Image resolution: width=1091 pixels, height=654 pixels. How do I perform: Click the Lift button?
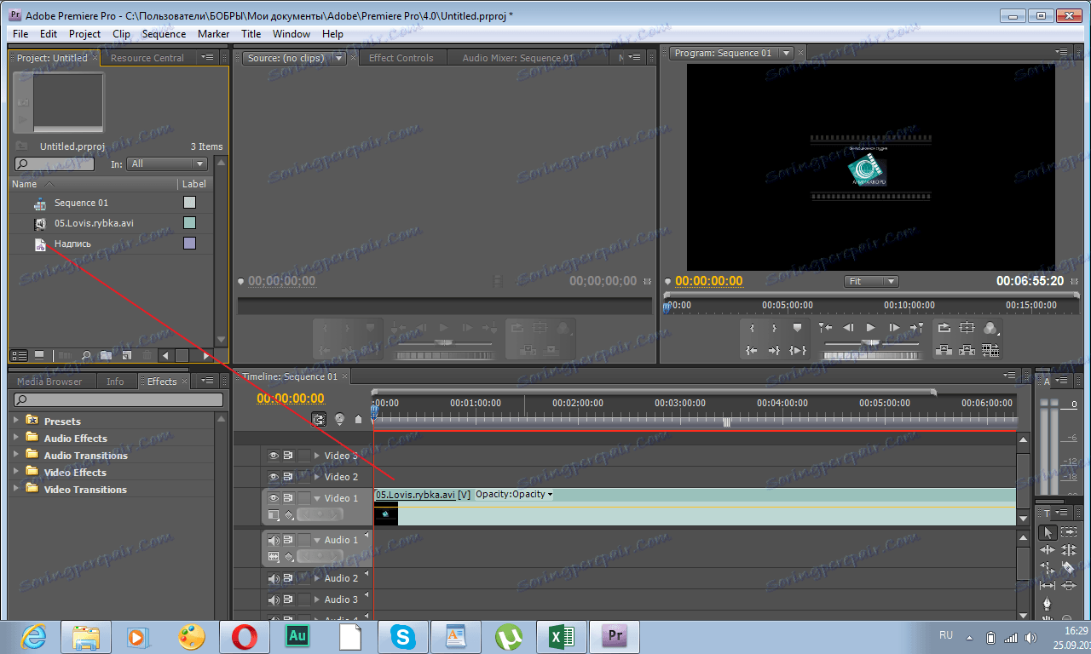944,350
